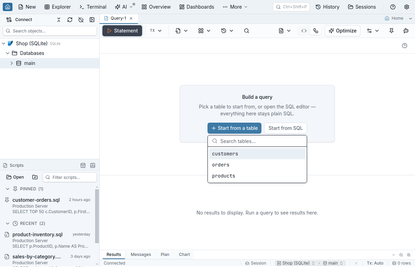The height and width of the screenshot is (267, 415).
Task: Open the More menu dropdown
Action: point(235,7)
